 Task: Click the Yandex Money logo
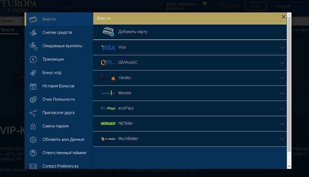(108, 78)
